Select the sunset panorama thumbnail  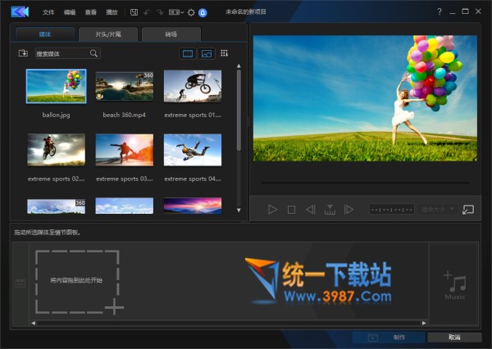click(x=193, y=206)
